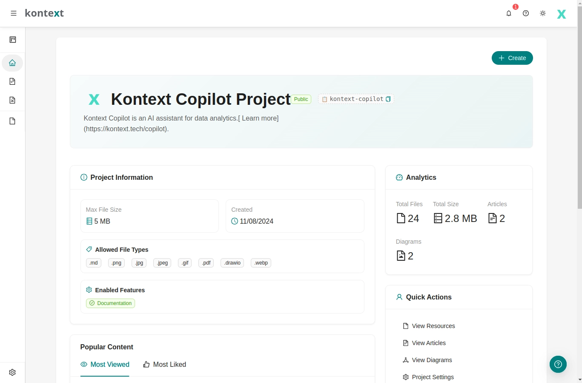Click the Created clock icon
582x383 pixels.
(235, 221)
